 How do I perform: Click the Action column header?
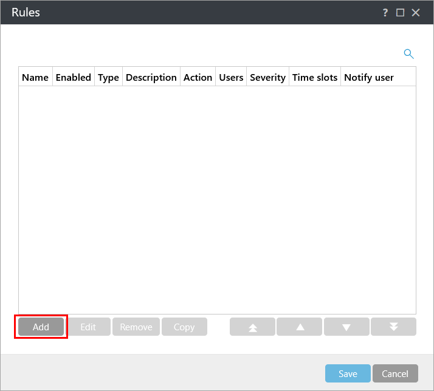pyautogui.click(x=198, y=77)
